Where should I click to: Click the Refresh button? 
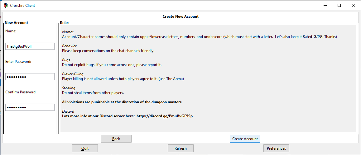180,148
